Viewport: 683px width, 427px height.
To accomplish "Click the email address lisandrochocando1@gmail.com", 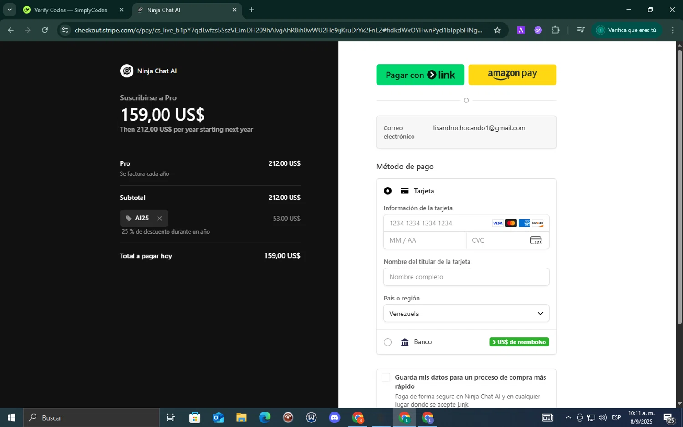I will [x=479, y=128].
